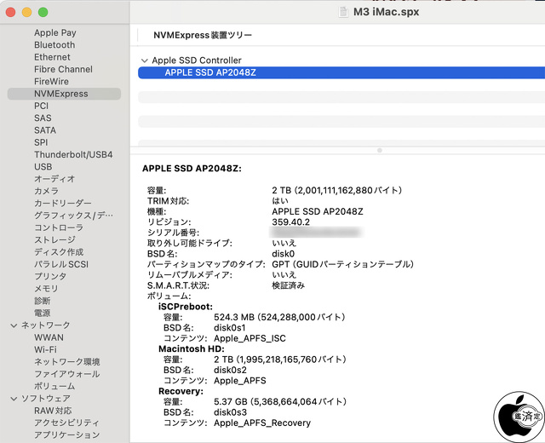The image size is (545, 443).
Task: Click the Apple_APFS_Recovery content value
Action: pos(262,423)
